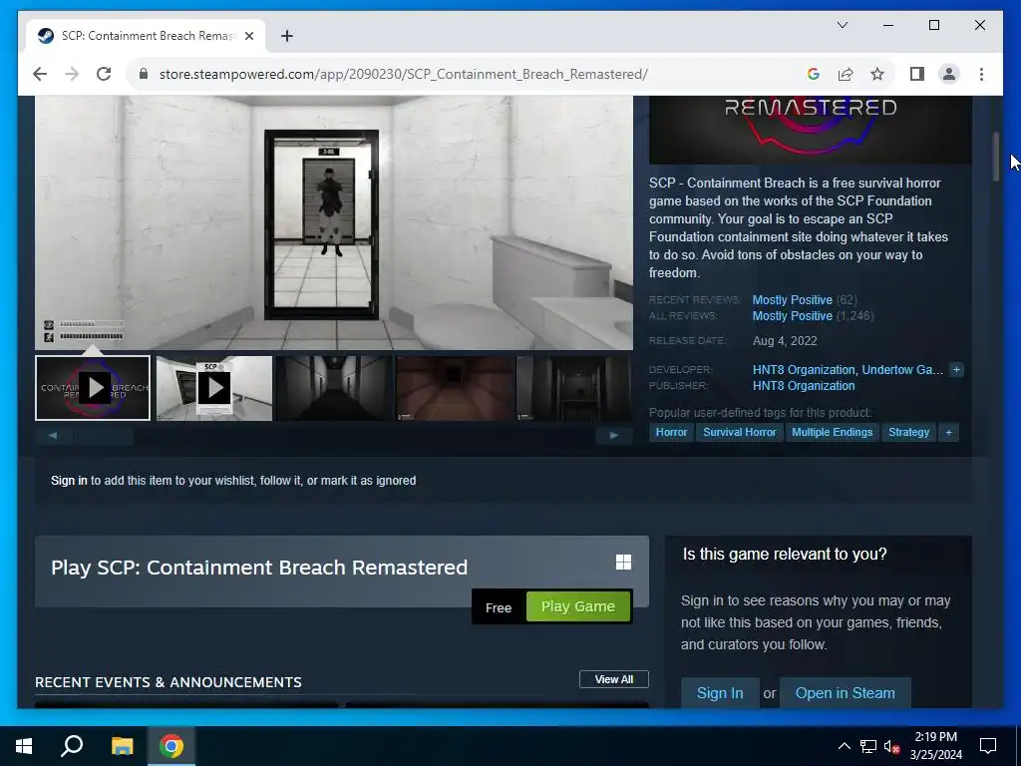Close the SCP: Containment Breach tab
The width and height of the screenshot is (1021, 766).
pyautogui.click(x=248, y=36)
